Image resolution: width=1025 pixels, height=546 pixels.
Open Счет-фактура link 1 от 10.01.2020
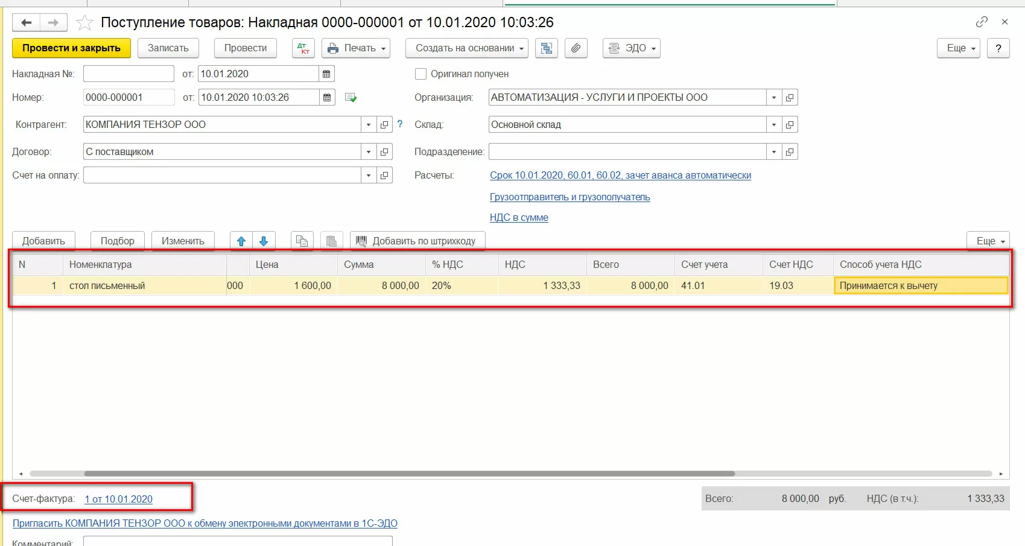click(x=118, y=499)
